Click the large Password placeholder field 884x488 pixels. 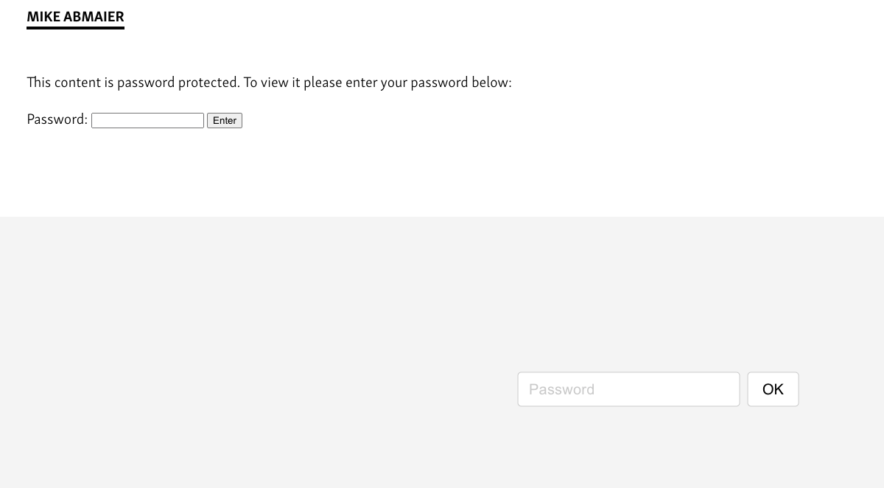[x=628, y=389]
